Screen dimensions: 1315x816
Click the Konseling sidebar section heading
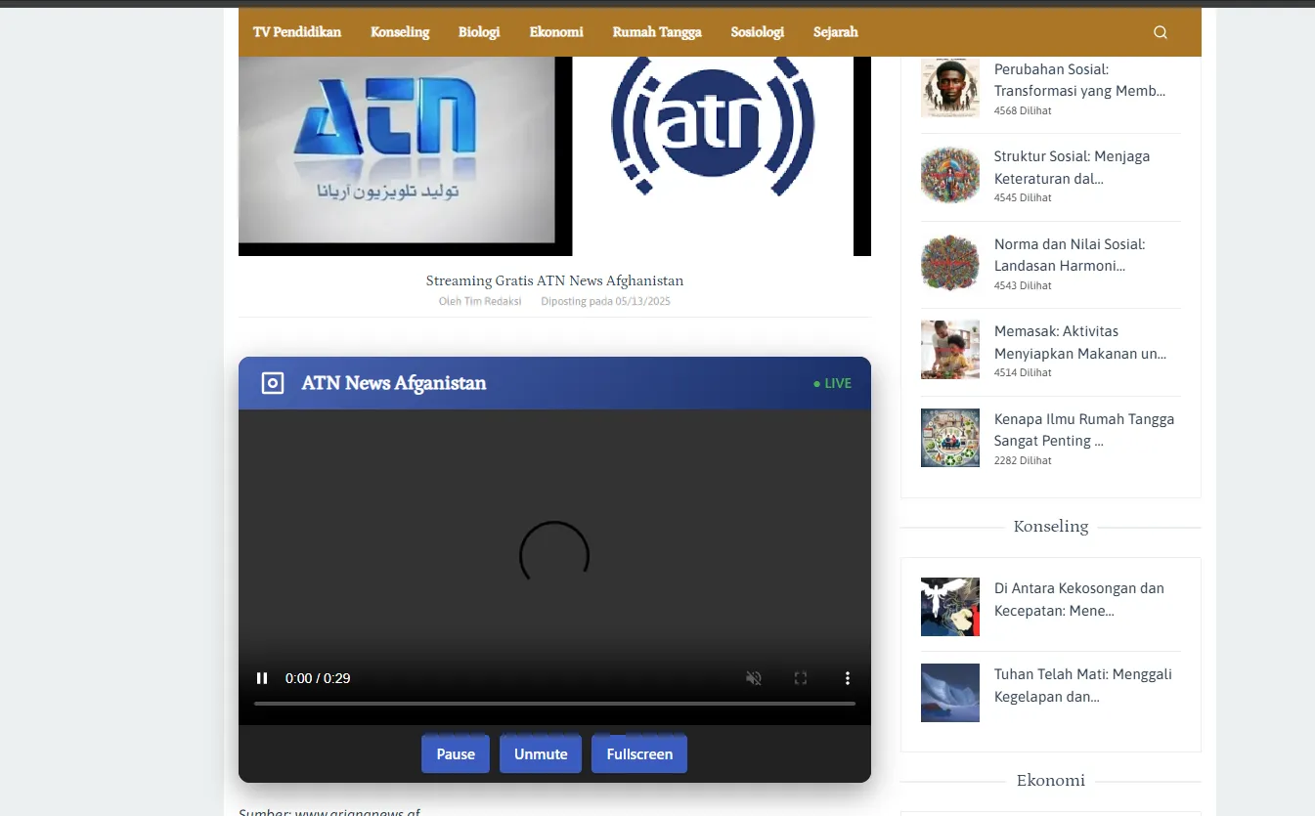pos(1051,527)
